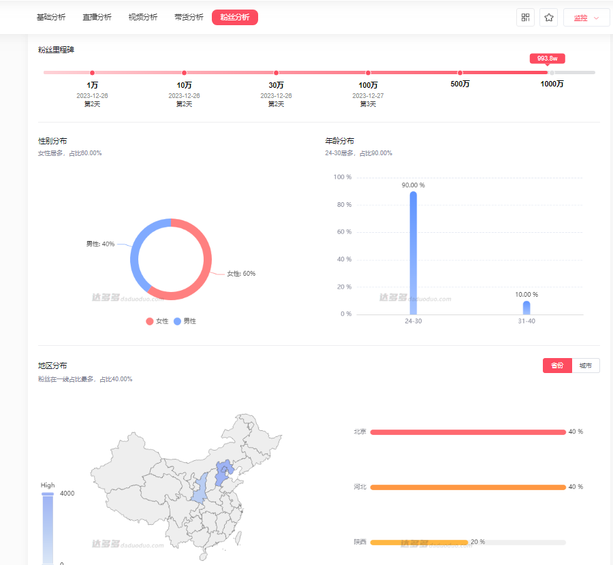Toggle 女性 legend in gender chart
The image size is (613, 565).
click(x=157, y=321)
